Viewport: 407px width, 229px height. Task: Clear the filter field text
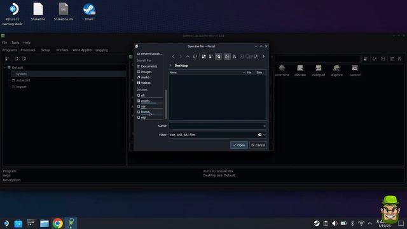click(x=259, y=135)
